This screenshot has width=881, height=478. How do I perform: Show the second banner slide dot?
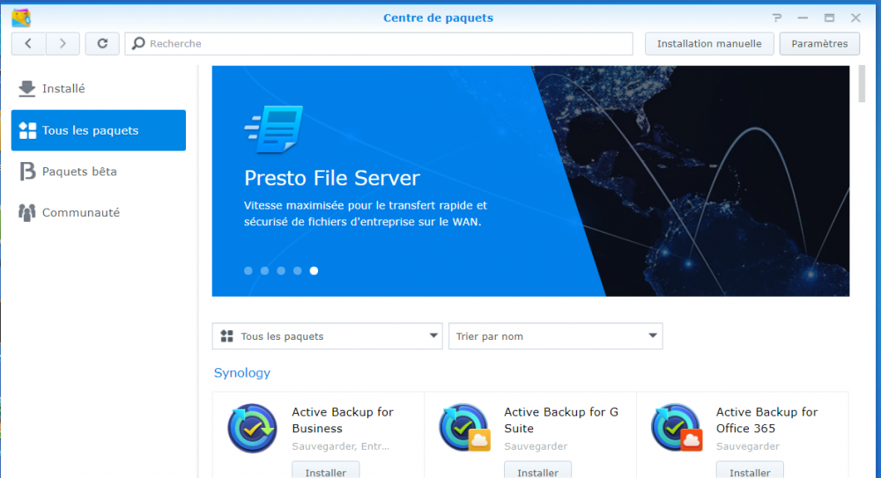pos(264,271)
